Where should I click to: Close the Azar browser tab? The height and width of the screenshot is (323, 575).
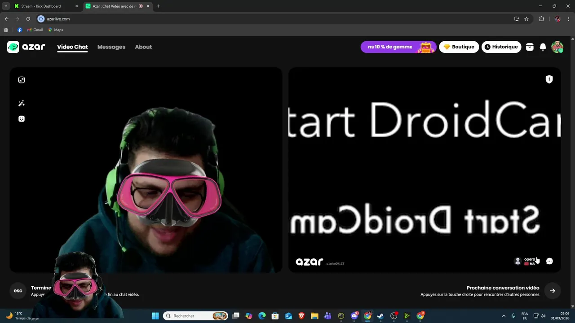(148, 6)
